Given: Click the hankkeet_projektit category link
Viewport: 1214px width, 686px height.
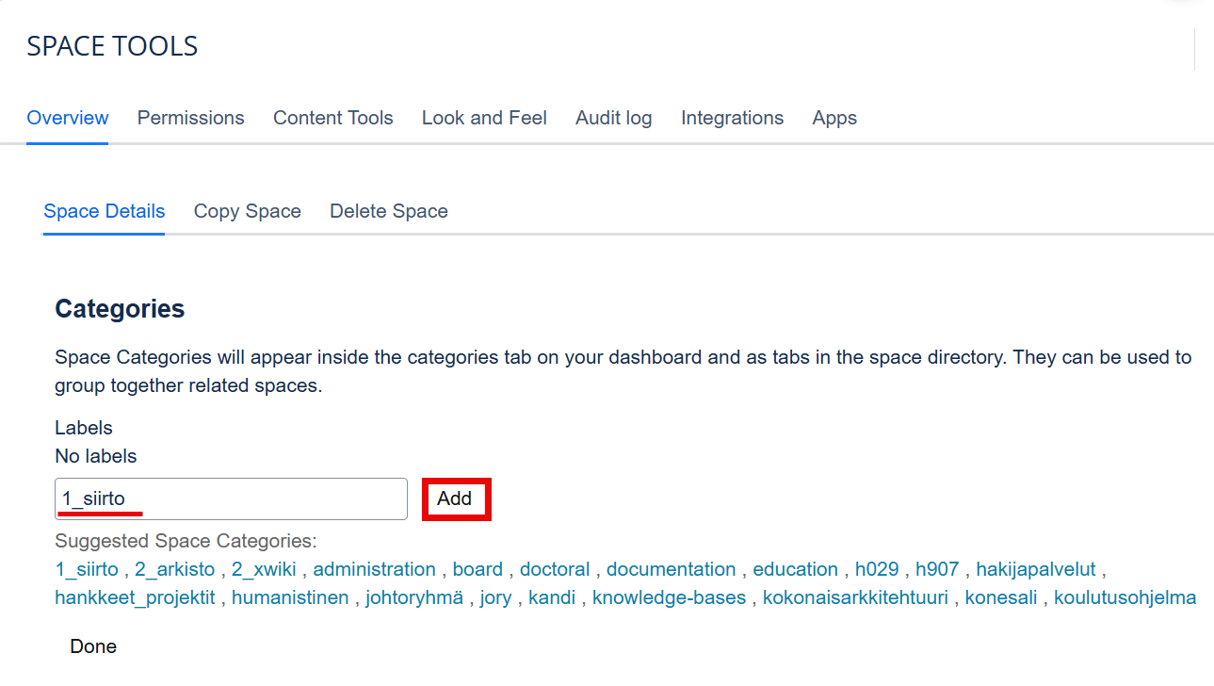Looking at the screenshot, I should coord(135,597).
